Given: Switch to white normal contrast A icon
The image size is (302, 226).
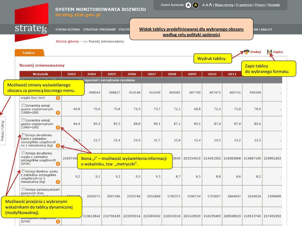Looking at the screenshot, I should point(188,5).
